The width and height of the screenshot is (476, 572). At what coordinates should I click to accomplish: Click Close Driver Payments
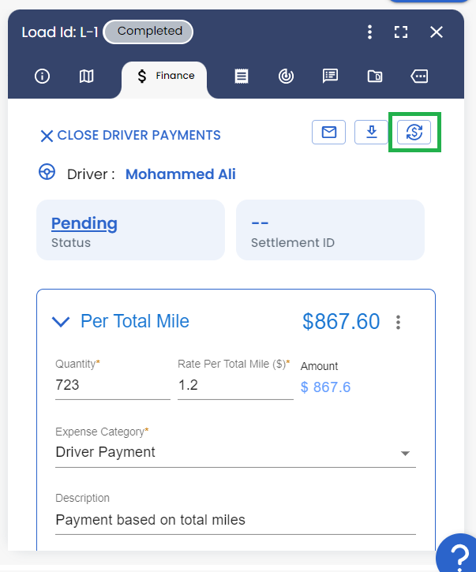(x=130, y=136)
